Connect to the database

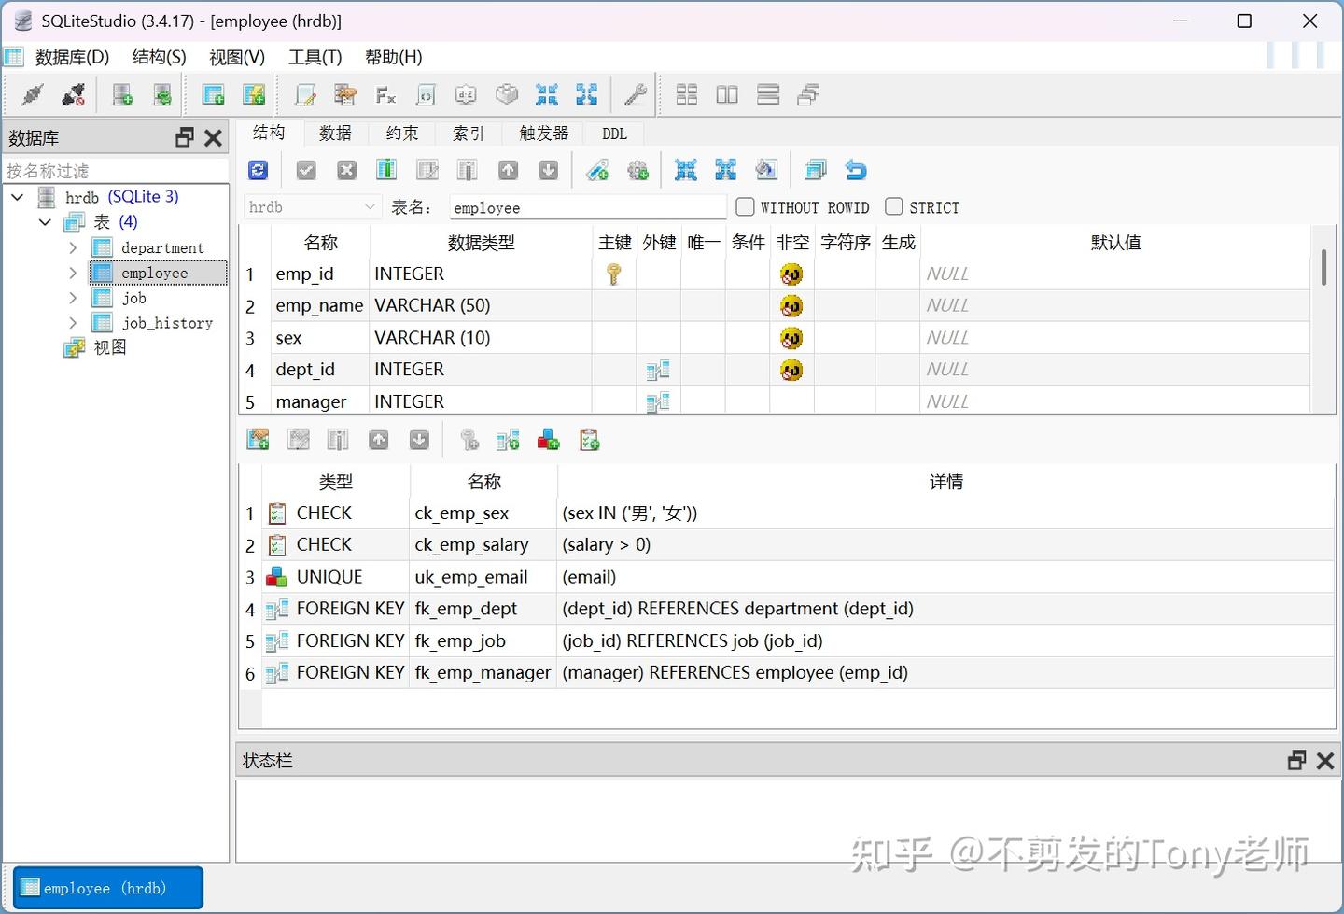[x=30, y=94]
